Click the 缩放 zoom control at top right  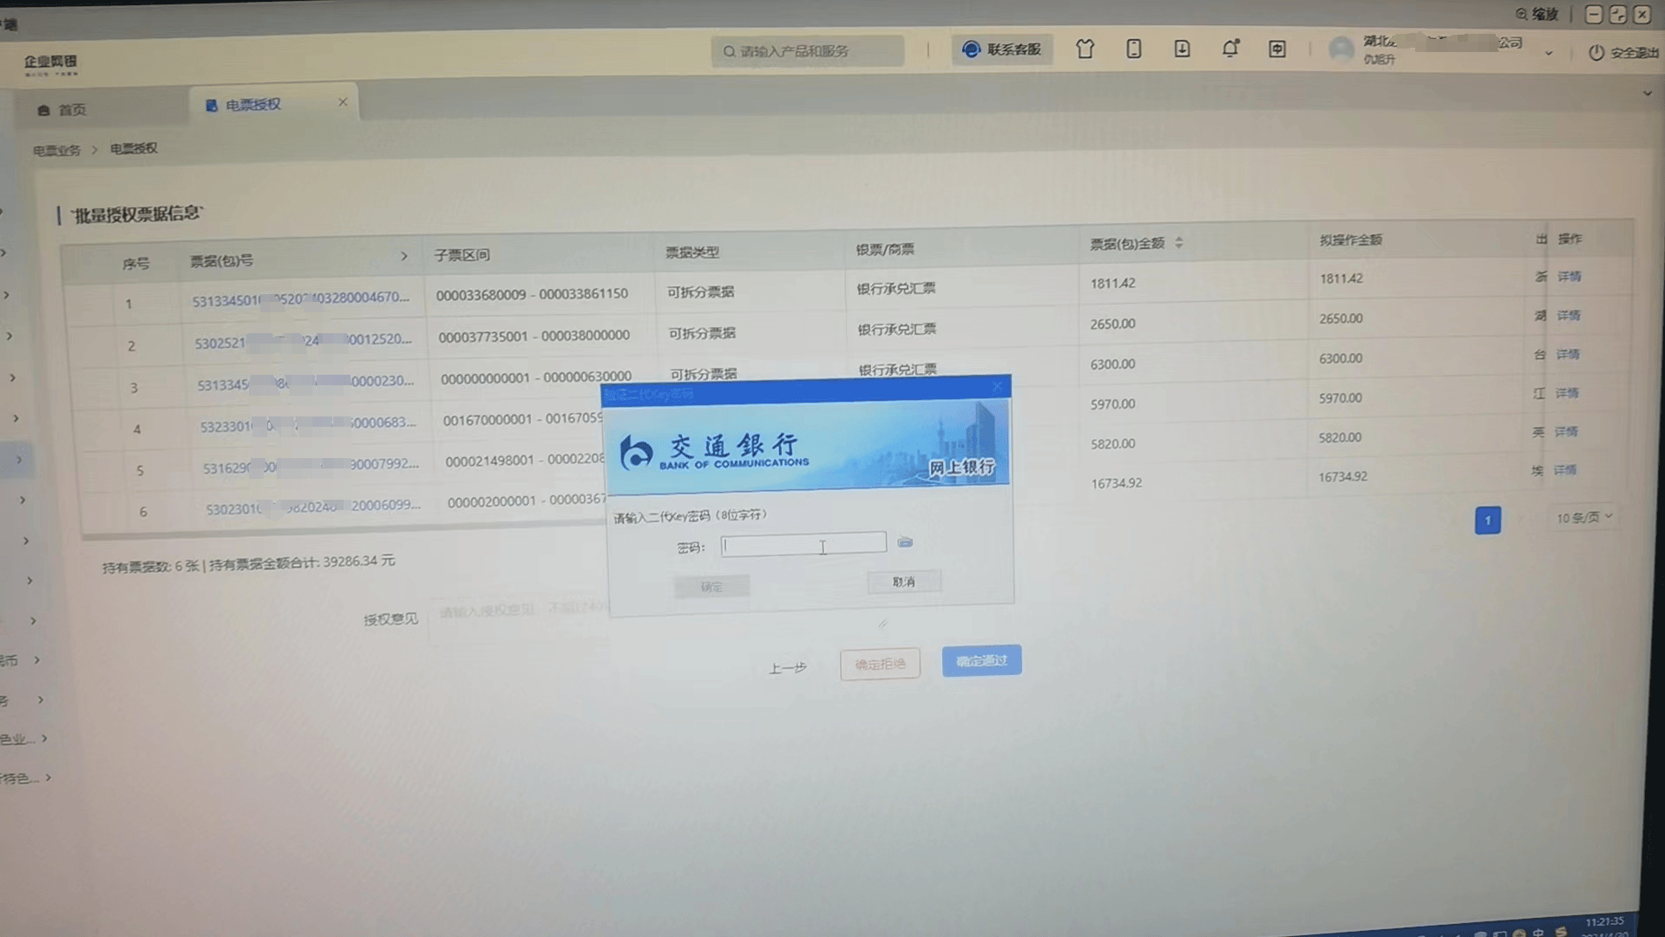1537,15
